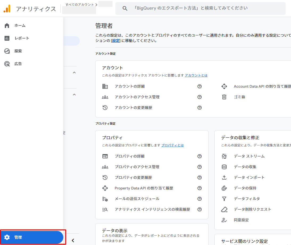The image size is (291, 245).
Task: Open the 同意設定 item
Action: point(241,220)
